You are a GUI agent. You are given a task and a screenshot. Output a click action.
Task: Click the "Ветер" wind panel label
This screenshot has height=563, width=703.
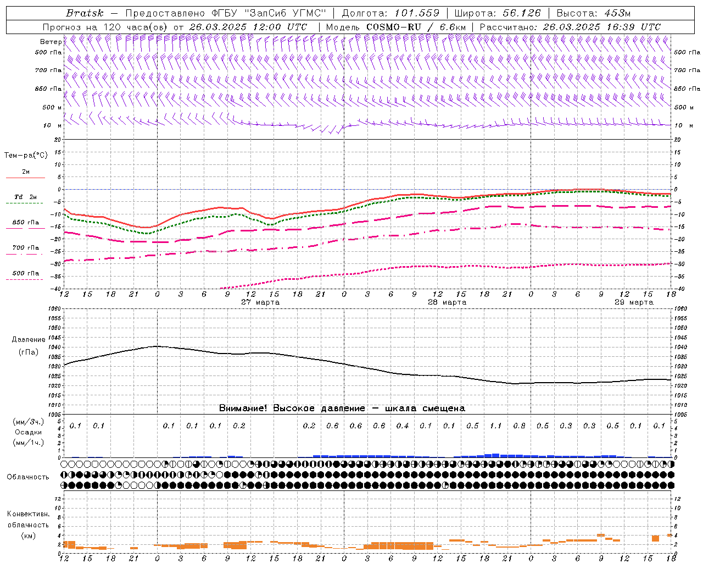coord(51,42)
